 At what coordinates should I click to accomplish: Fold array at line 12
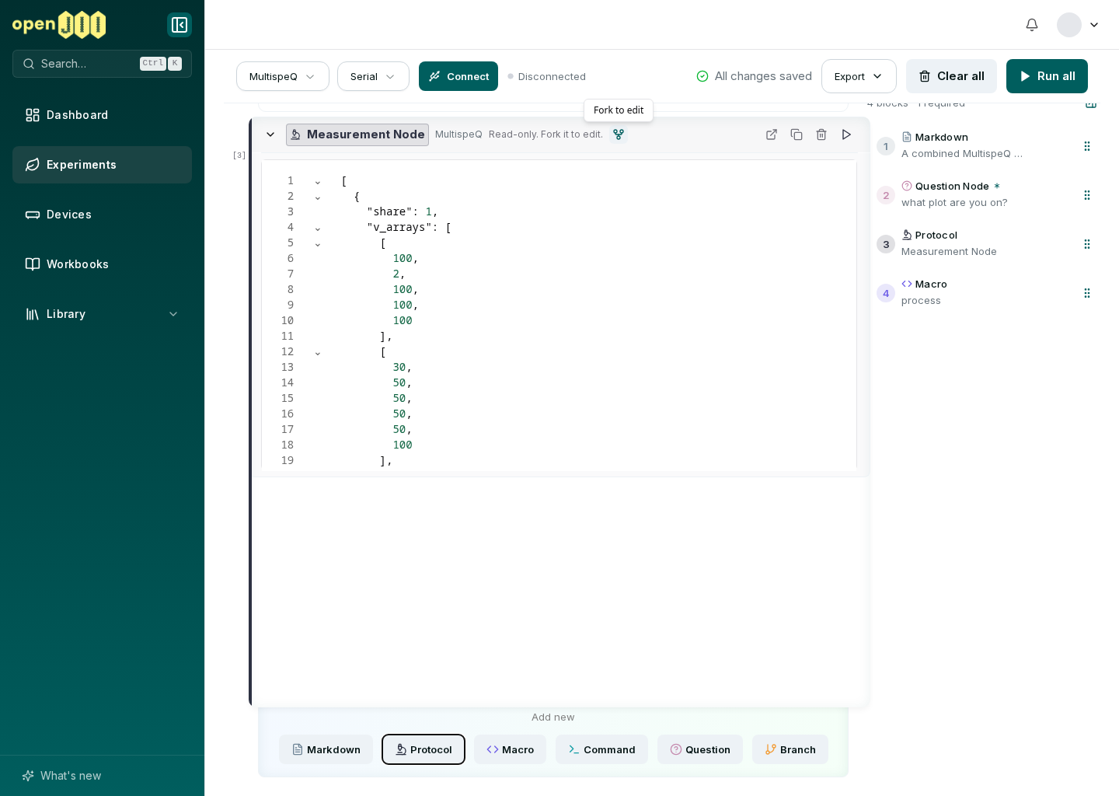pos(318,352)
